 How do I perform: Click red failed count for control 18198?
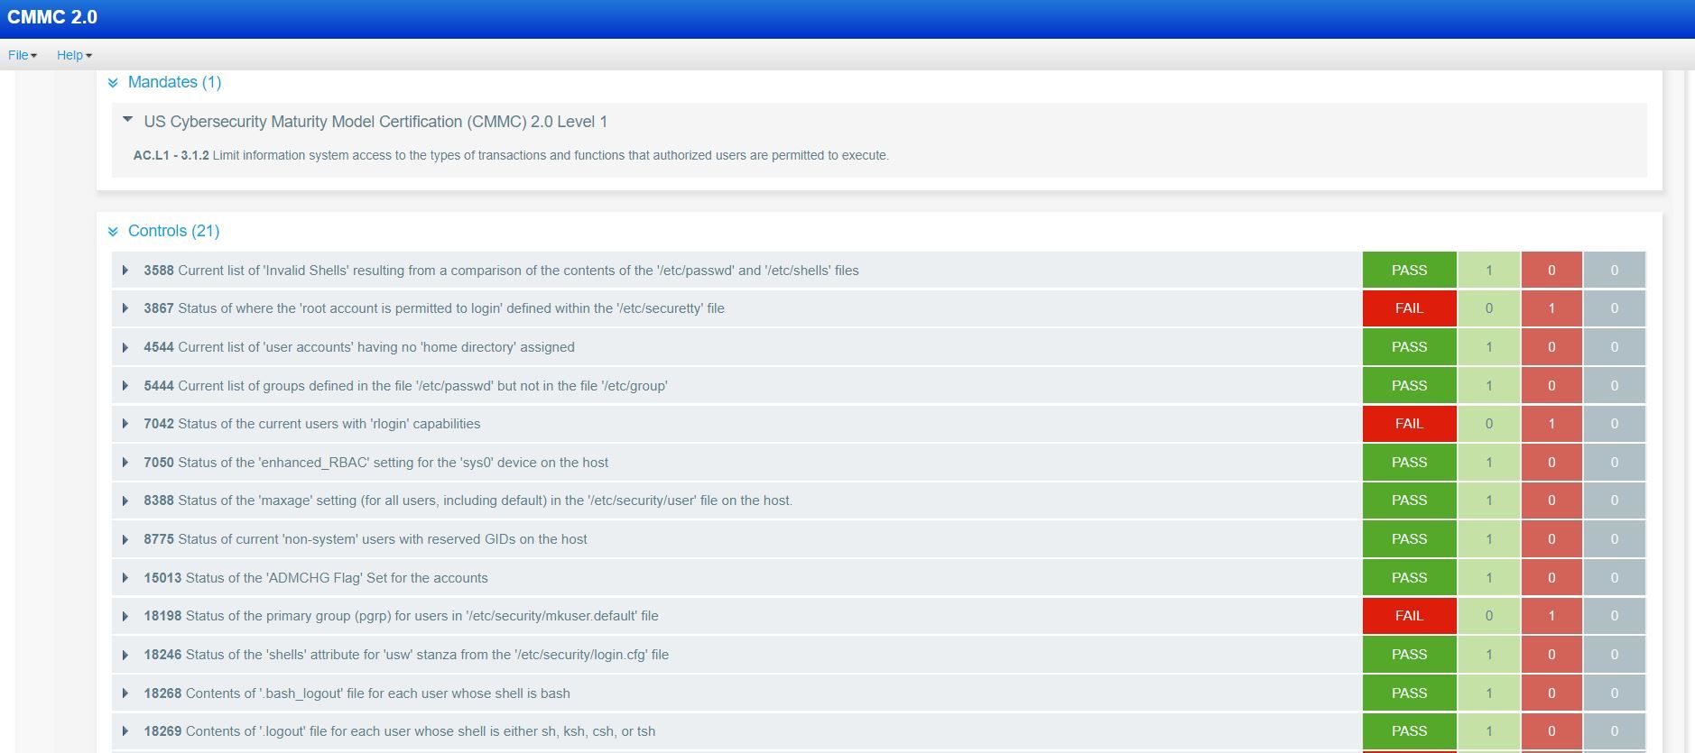(x=1551, y=616)
